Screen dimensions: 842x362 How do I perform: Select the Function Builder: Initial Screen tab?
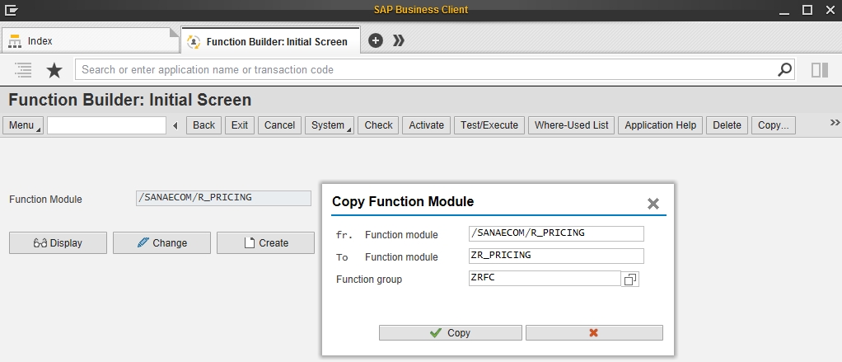click(x=270, y=41)
